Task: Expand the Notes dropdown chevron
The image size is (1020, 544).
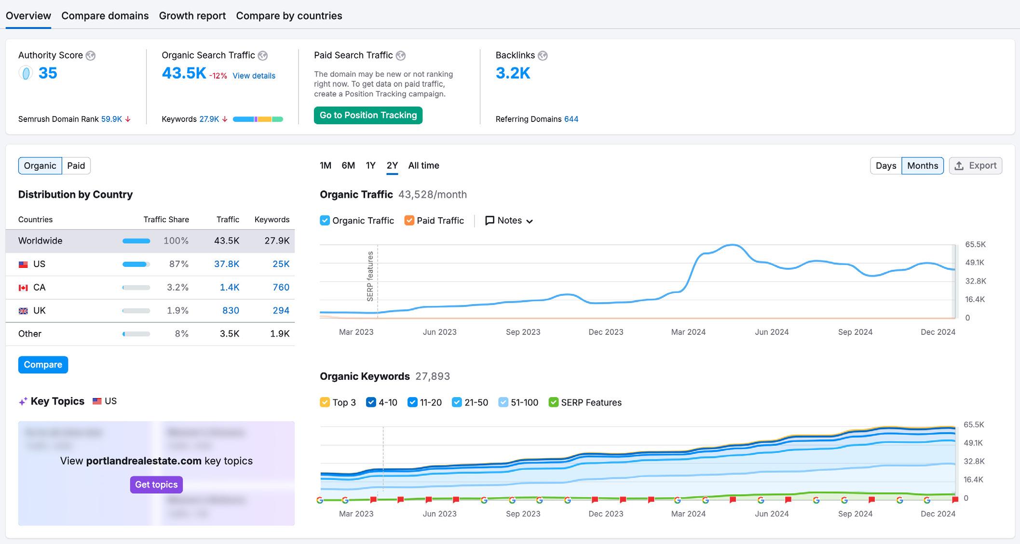Action: (x=530, y=221)
